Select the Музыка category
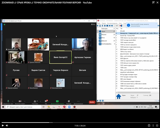The width and height of the screenshot is (160, 128). coord(106,35)
